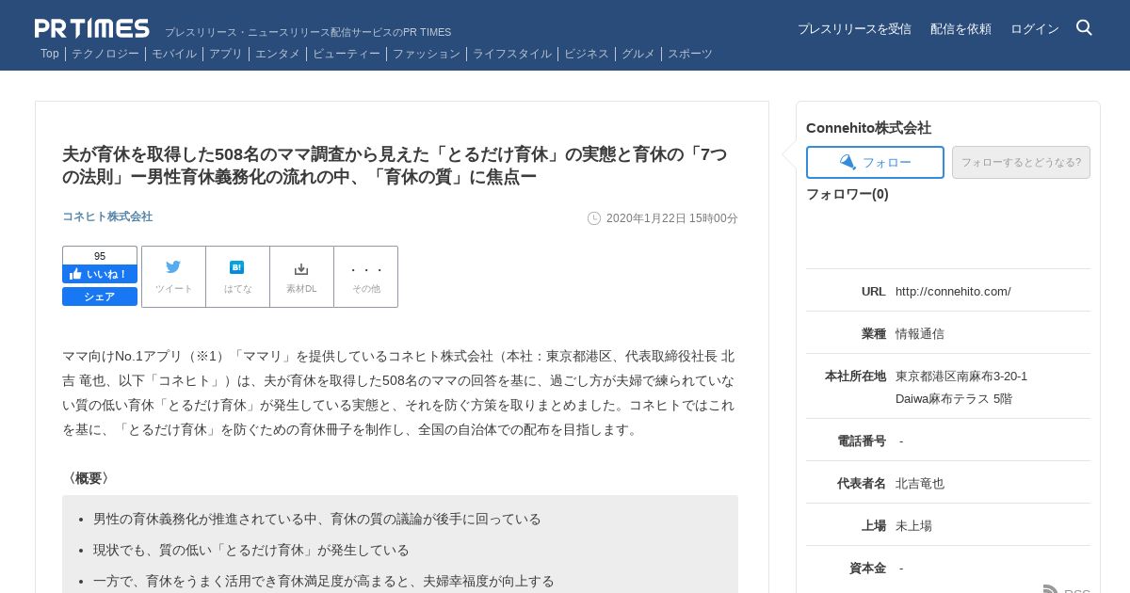Select the スポーツ category

point(690,54)
